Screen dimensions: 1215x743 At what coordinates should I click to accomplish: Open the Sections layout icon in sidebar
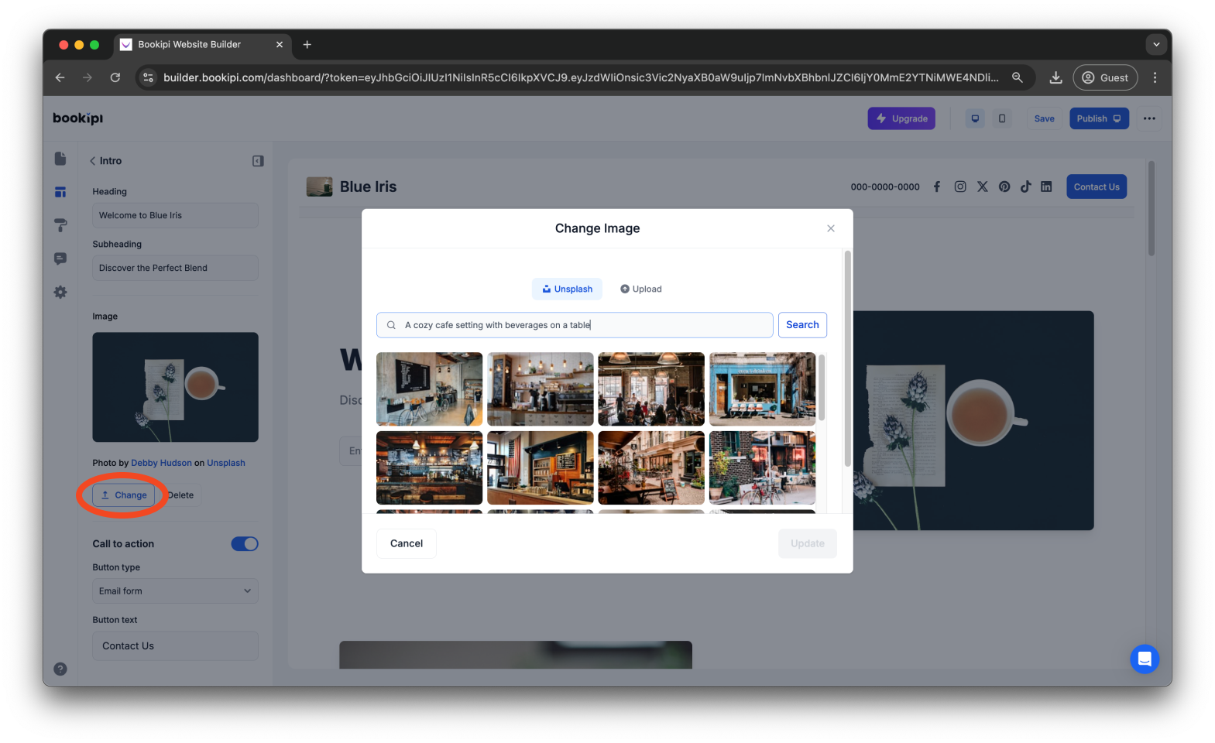[x=60, y=192]
